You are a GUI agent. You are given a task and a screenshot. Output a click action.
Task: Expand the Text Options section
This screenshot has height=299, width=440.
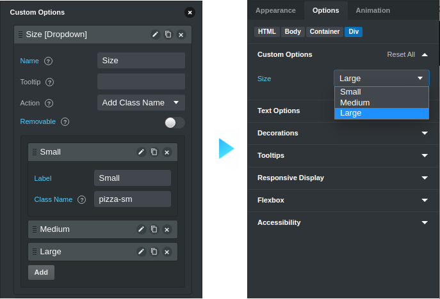pyautogui.click(x=279, y=111)
